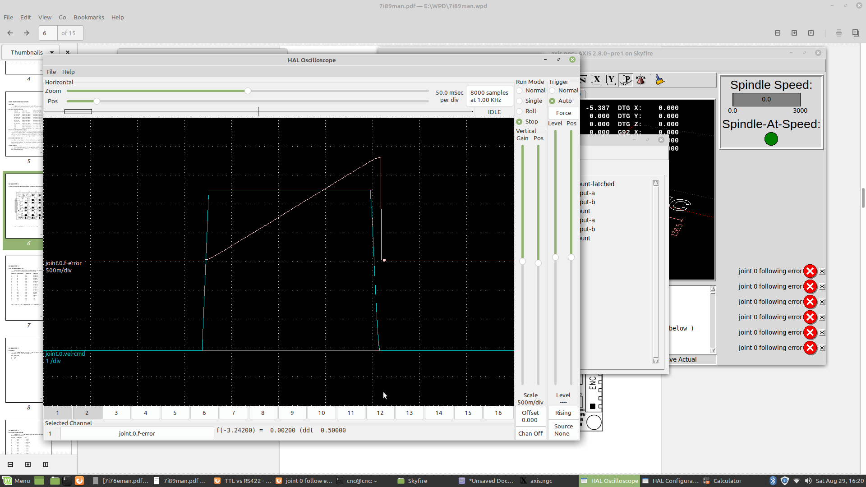Open the PDF viewer Edit menu

pyautogui.click(x=26, y=17)
